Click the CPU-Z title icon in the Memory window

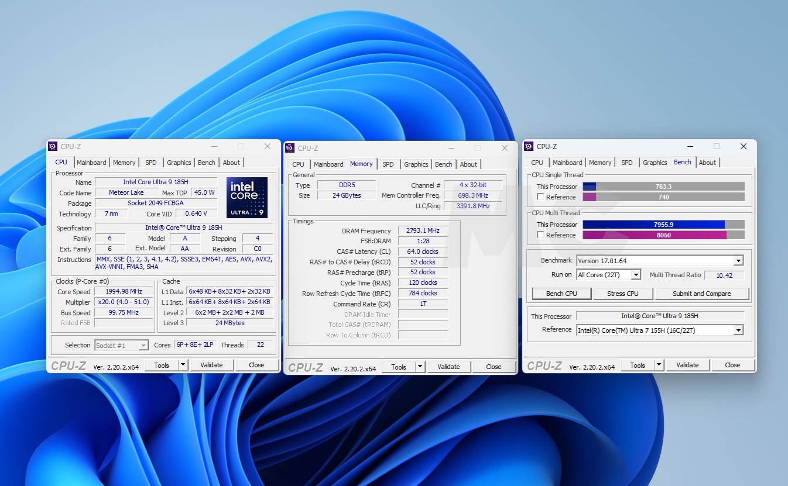click(x=290, y=148)
